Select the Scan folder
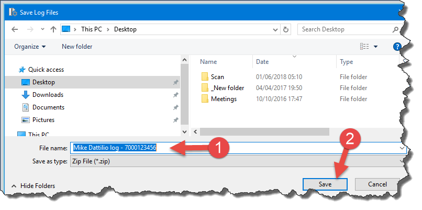 click(217, 77)
